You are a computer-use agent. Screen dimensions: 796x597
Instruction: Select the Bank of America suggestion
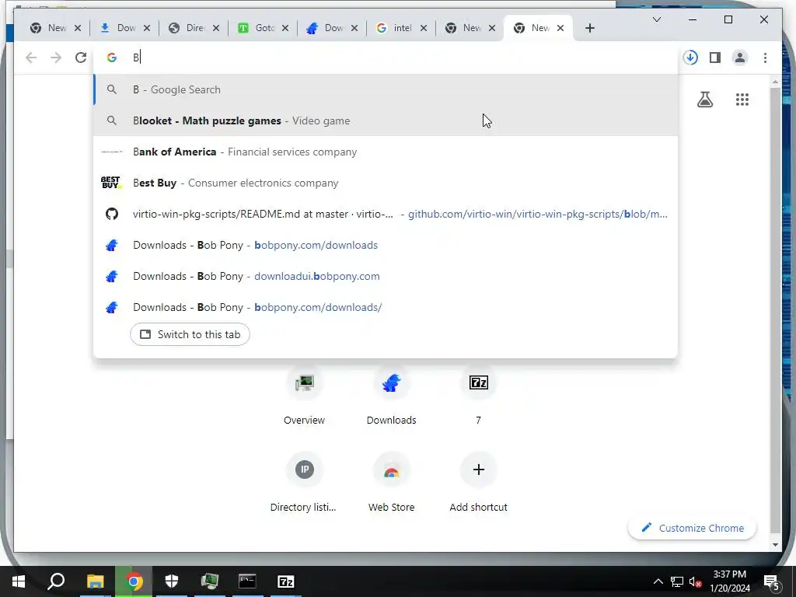(386, 152)
